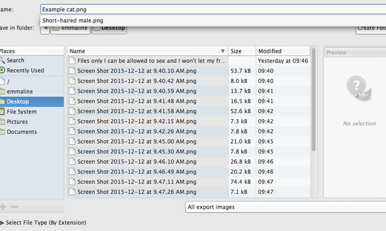Image resolution: width=386 pixels, height=231 pixels.
Task: Click the Desktop path breadcrumb button
Action: tap(109, 28)
